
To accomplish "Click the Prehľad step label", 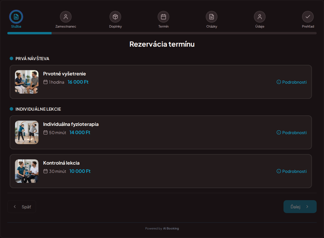I will tap(308, 26).
